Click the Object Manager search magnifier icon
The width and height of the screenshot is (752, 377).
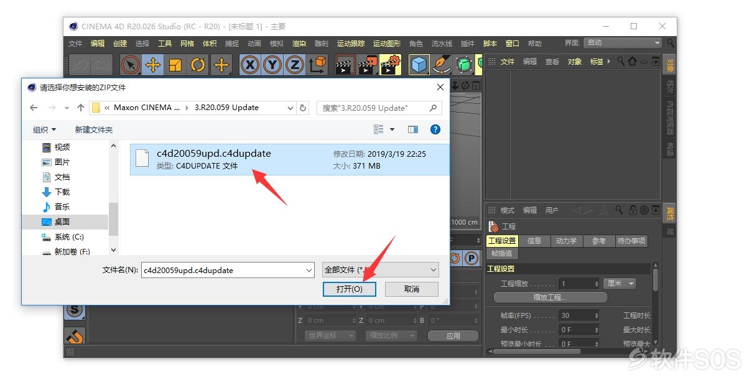621,62
